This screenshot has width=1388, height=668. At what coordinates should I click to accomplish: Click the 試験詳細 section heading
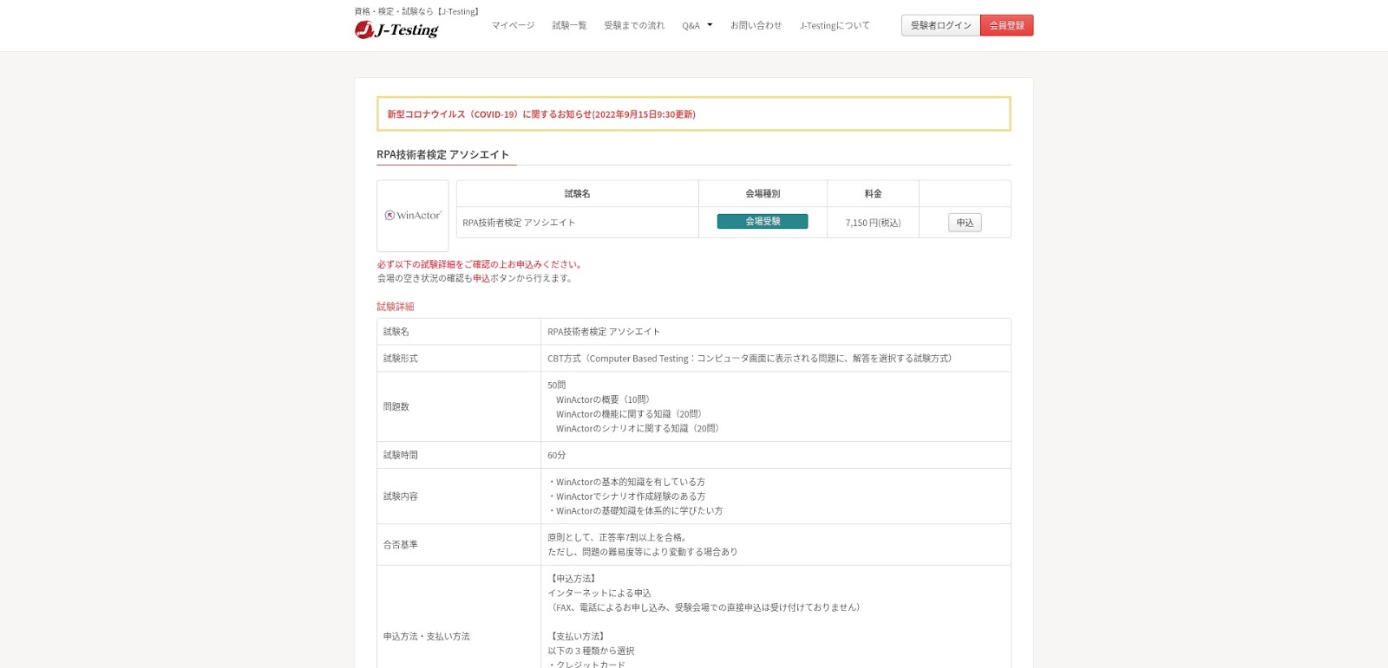click(396, 307)
